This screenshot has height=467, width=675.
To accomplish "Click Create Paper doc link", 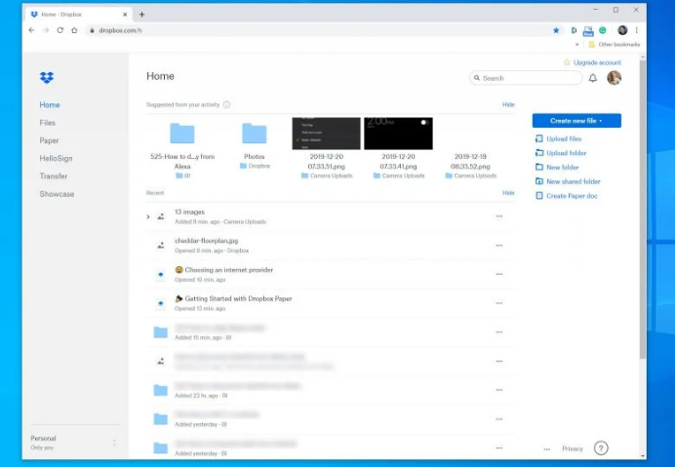I will pos(572,196).
